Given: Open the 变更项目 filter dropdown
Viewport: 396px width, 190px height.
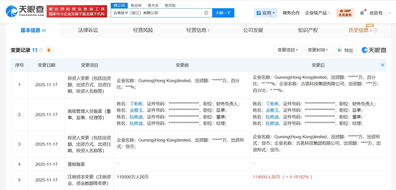Looking at the screenshot, I should point(287,50).
